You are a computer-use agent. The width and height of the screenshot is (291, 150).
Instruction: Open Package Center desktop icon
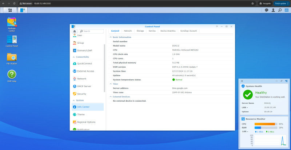(x=12, y=24)
